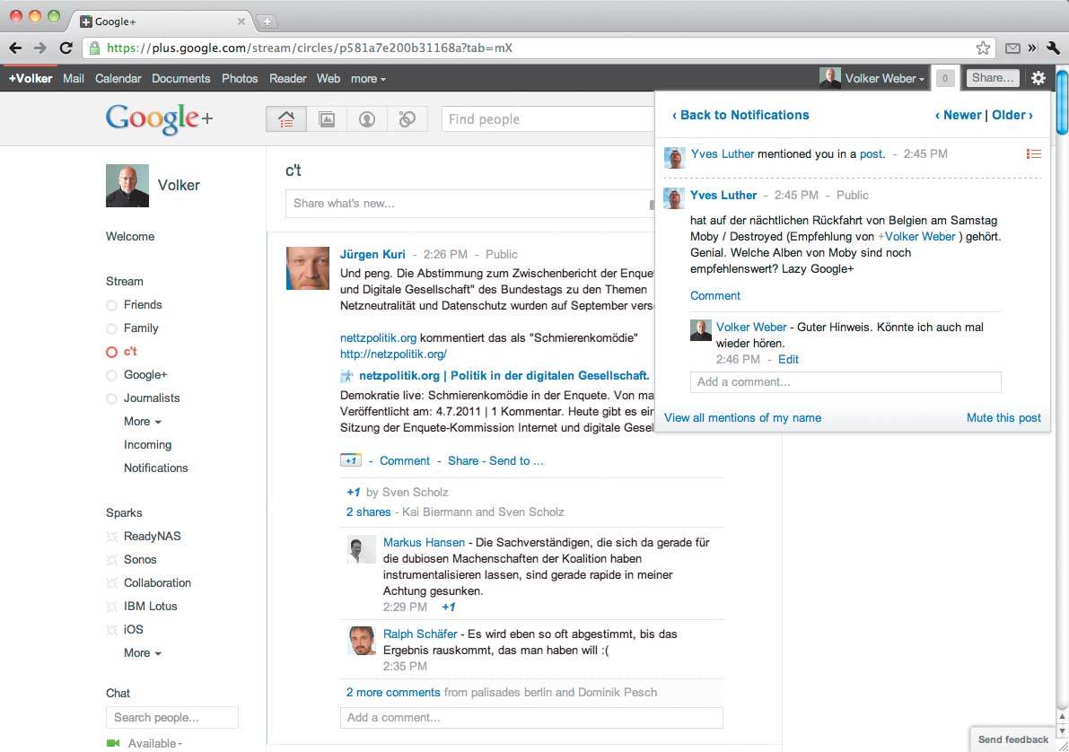
Task: Click the Find people search field
Action: pos(548,119)
